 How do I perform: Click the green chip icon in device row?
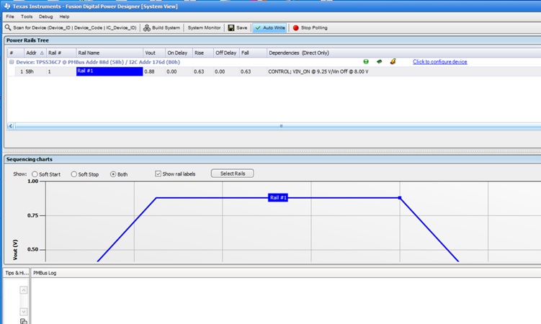coord(380,62)
